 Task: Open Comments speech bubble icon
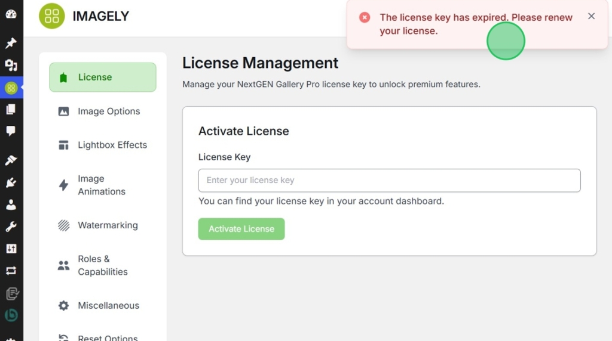(x=11, y=131)
